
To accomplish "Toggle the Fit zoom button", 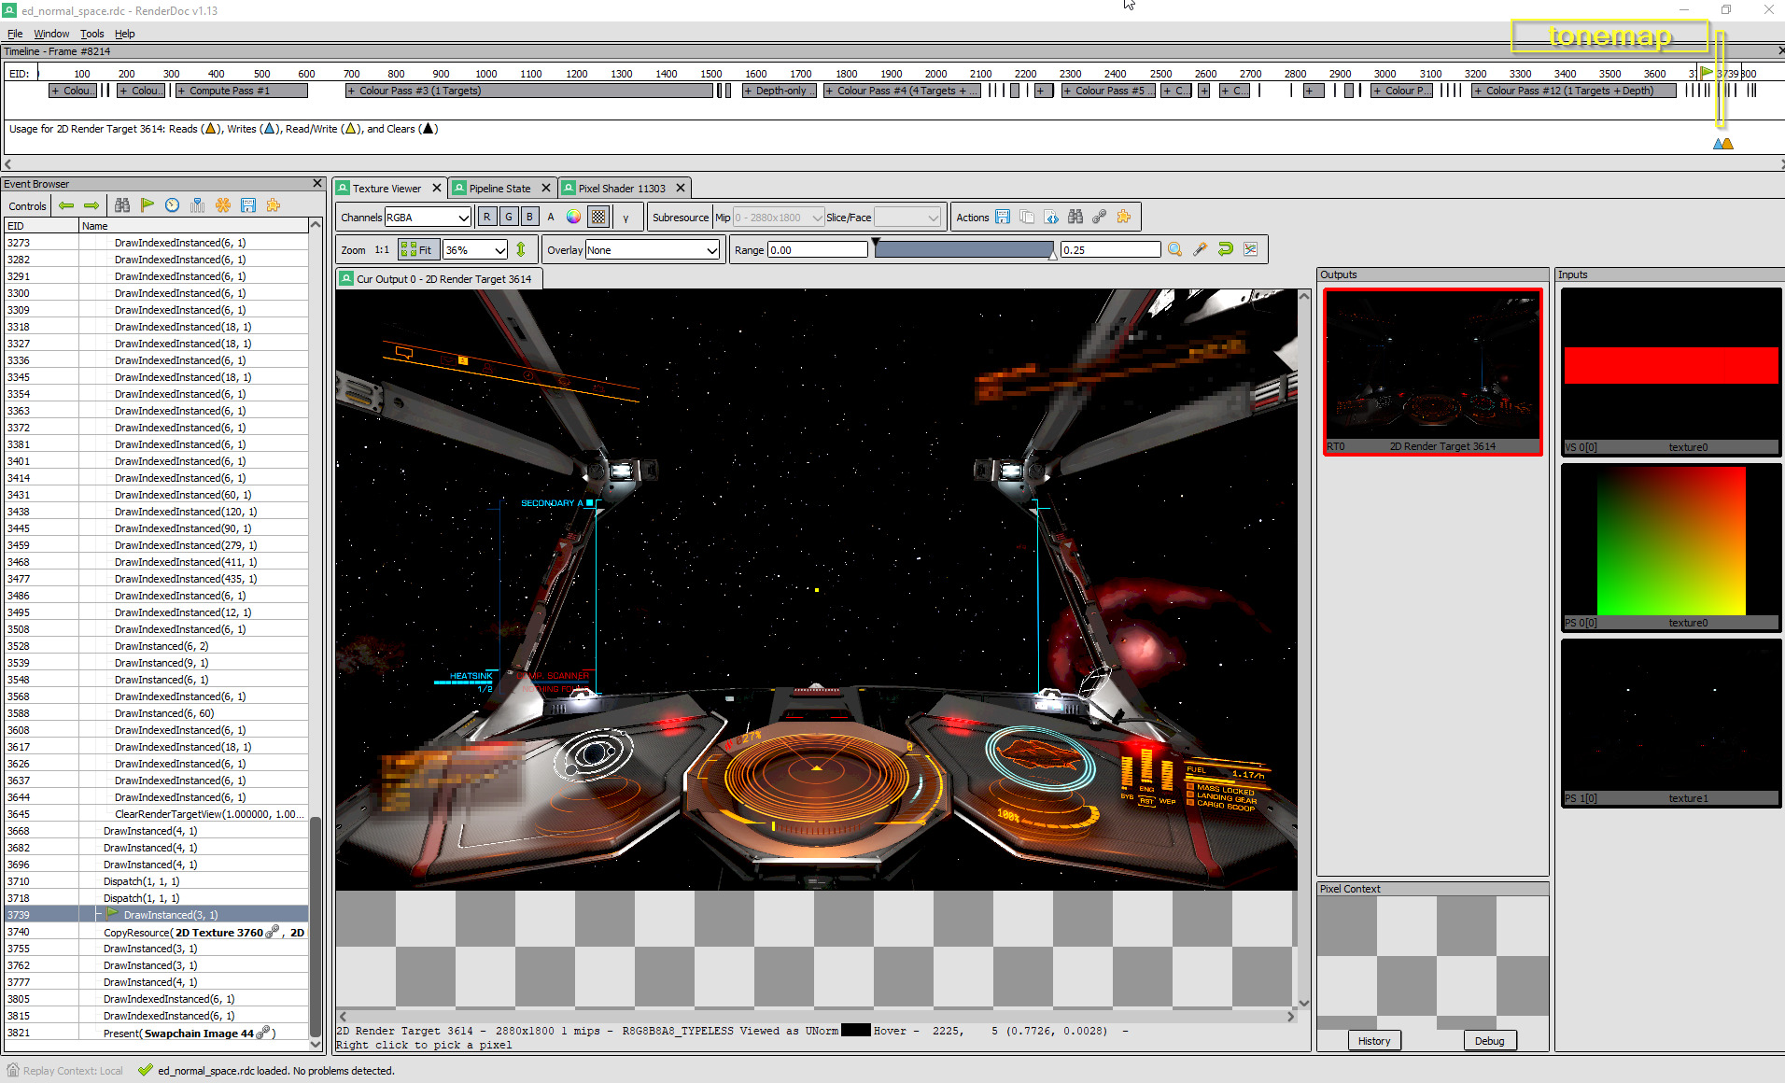I will pyautogui.click(x=417, y=249).
